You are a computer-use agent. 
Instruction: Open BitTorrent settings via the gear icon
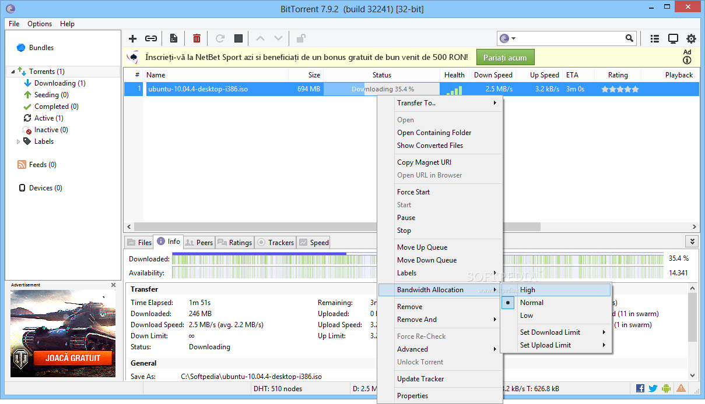pos(692,38)
